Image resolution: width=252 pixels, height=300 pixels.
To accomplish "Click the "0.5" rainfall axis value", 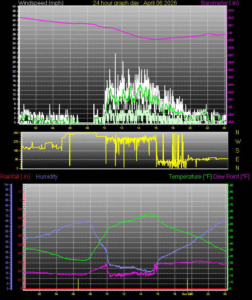I will (20, 245).
